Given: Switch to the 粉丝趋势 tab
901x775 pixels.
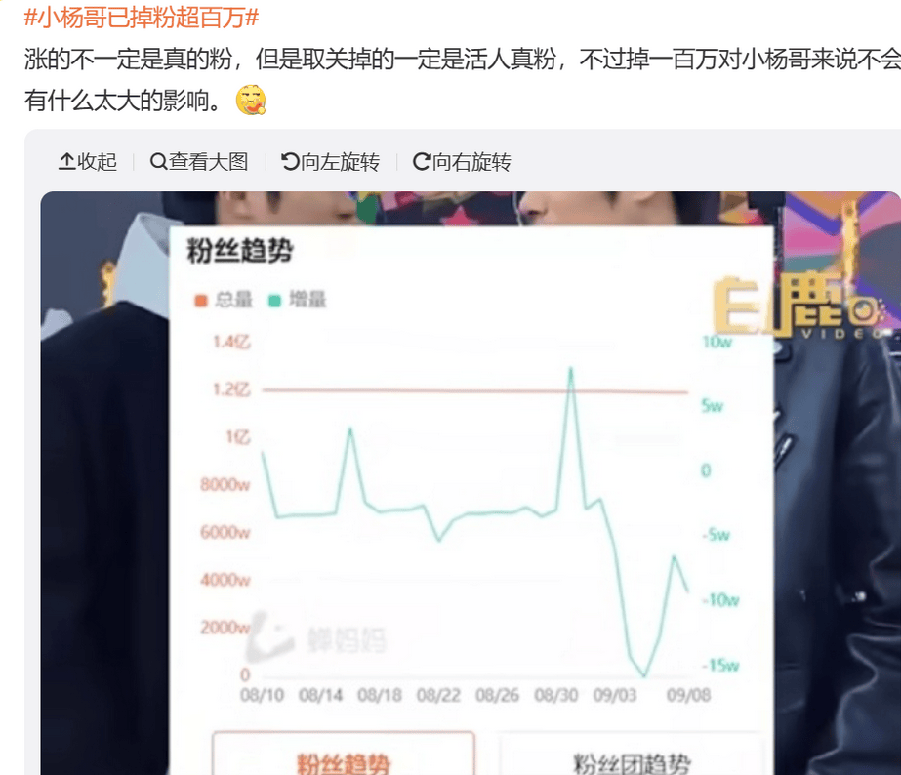Looking at the screenshot, I should (344, 754).
